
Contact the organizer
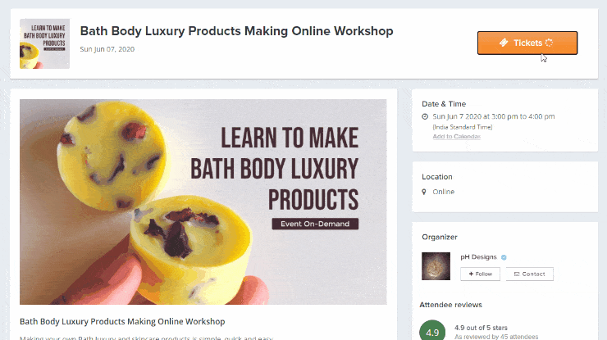pos(530,274)
